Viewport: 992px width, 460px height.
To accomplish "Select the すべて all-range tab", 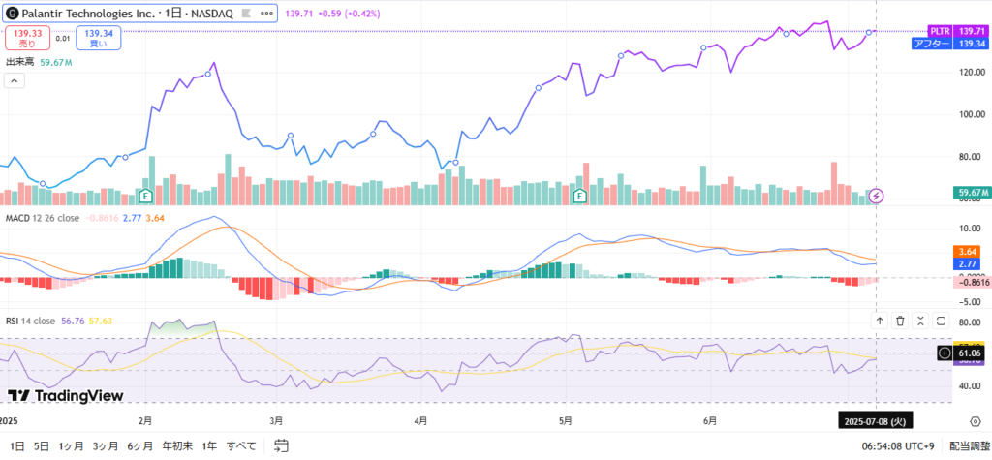I will pyautogui.click(x=241, y=446).
